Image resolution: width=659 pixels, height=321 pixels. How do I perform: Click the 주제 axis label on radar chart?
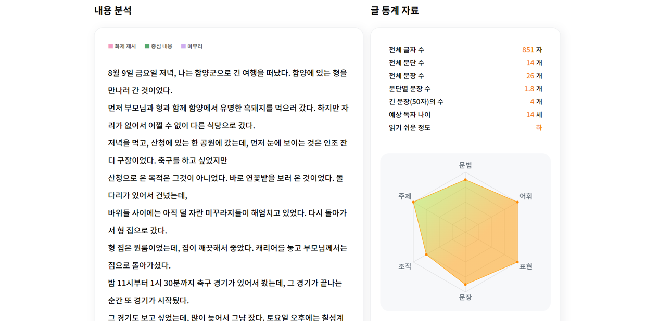pyautogui.click(x=405, y=196)
